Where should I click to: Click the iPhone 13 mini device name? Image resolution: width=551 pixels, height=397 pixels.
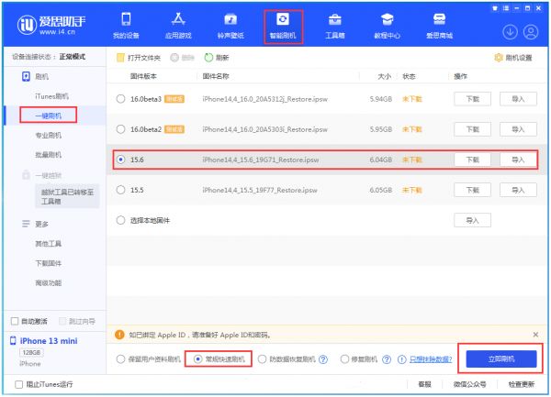pos(49,341)
